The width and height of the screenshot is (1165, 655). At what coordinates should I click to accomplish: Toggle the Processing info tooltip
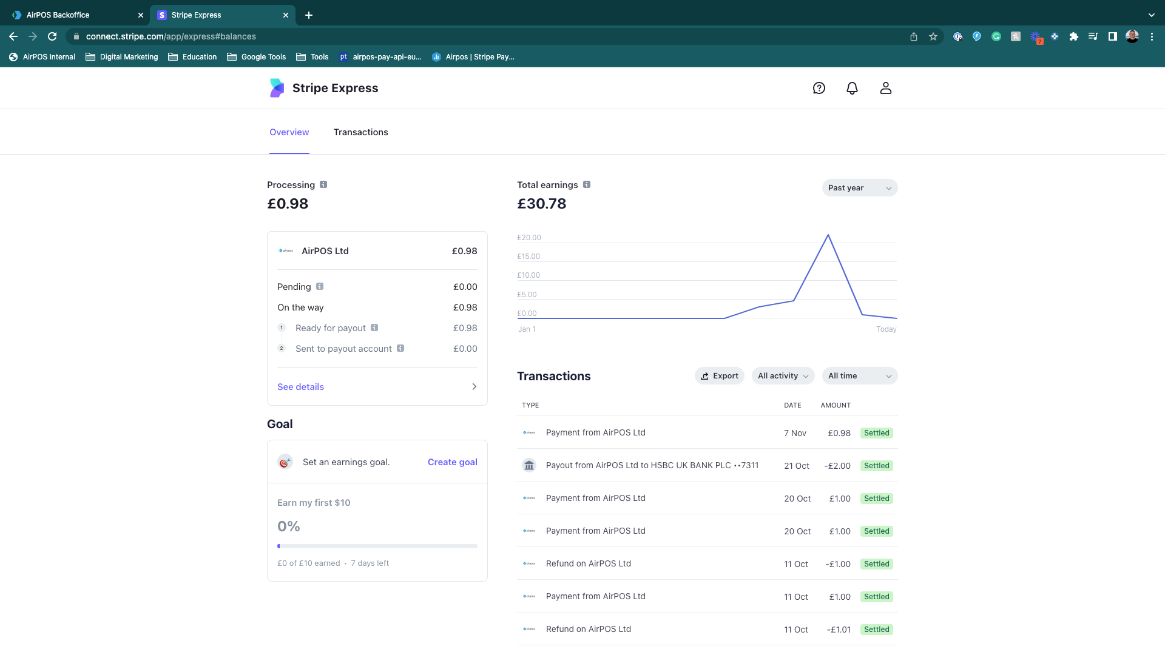click(325, 184)
